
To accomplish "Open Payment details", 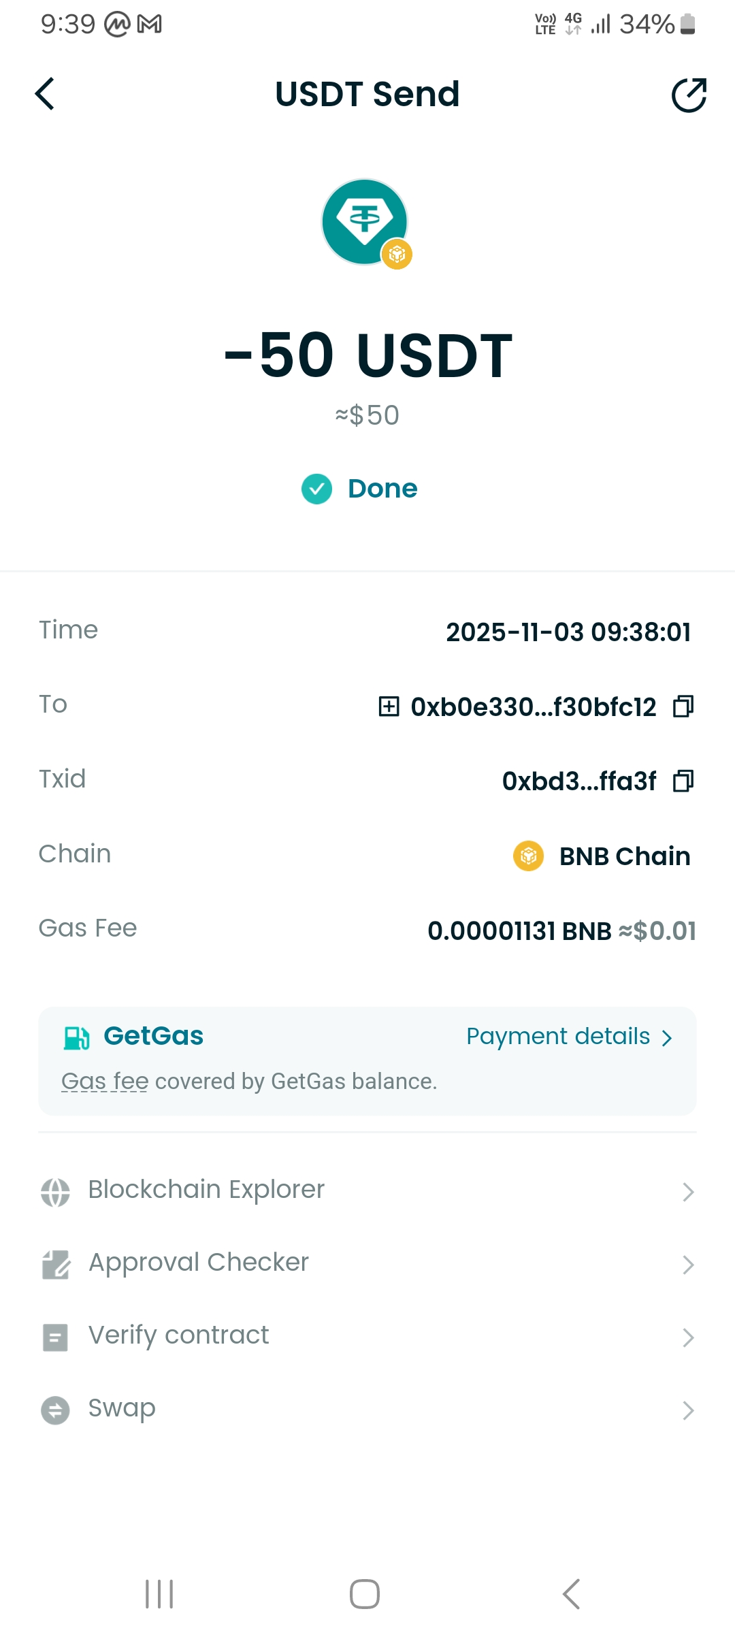I will coord(569,1037).
